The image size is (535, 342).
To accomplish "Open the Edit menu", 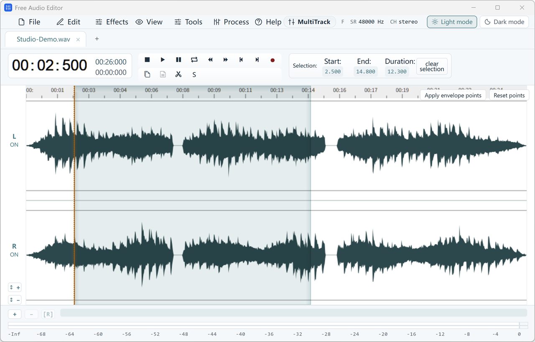I will point(69,22).
